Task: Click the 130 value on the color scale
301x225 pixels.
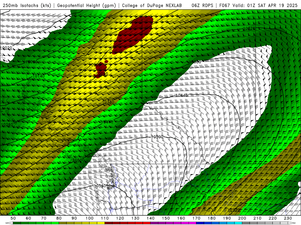Action: 135,218
